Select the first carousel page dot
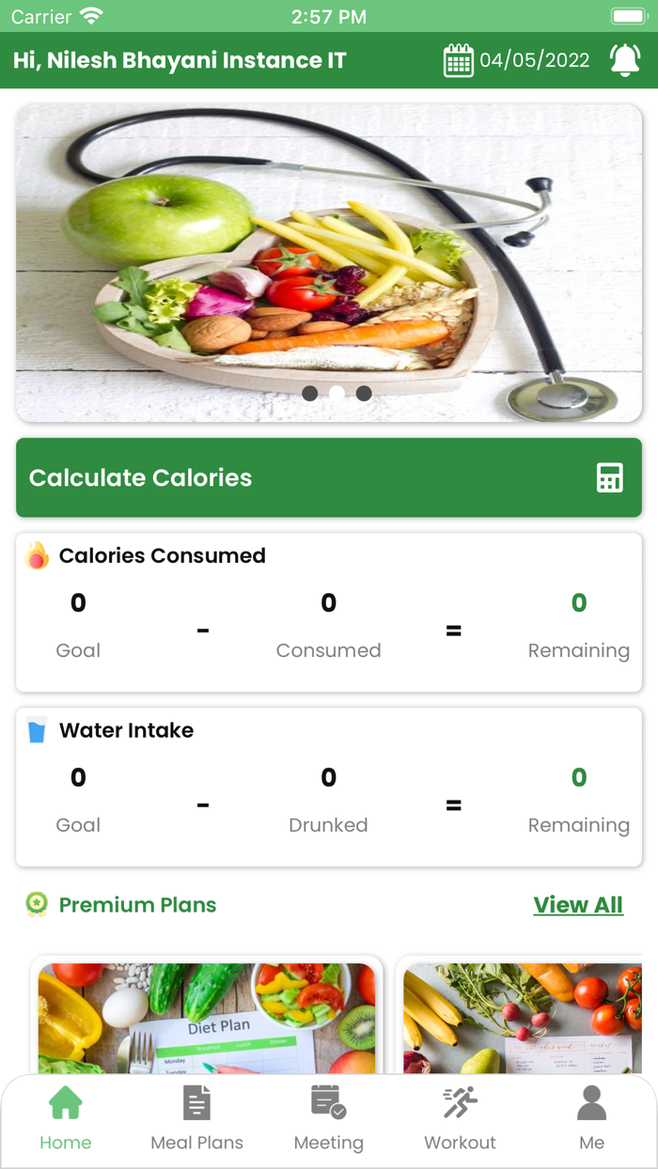The image size is (658, 1169). point(310,394)
